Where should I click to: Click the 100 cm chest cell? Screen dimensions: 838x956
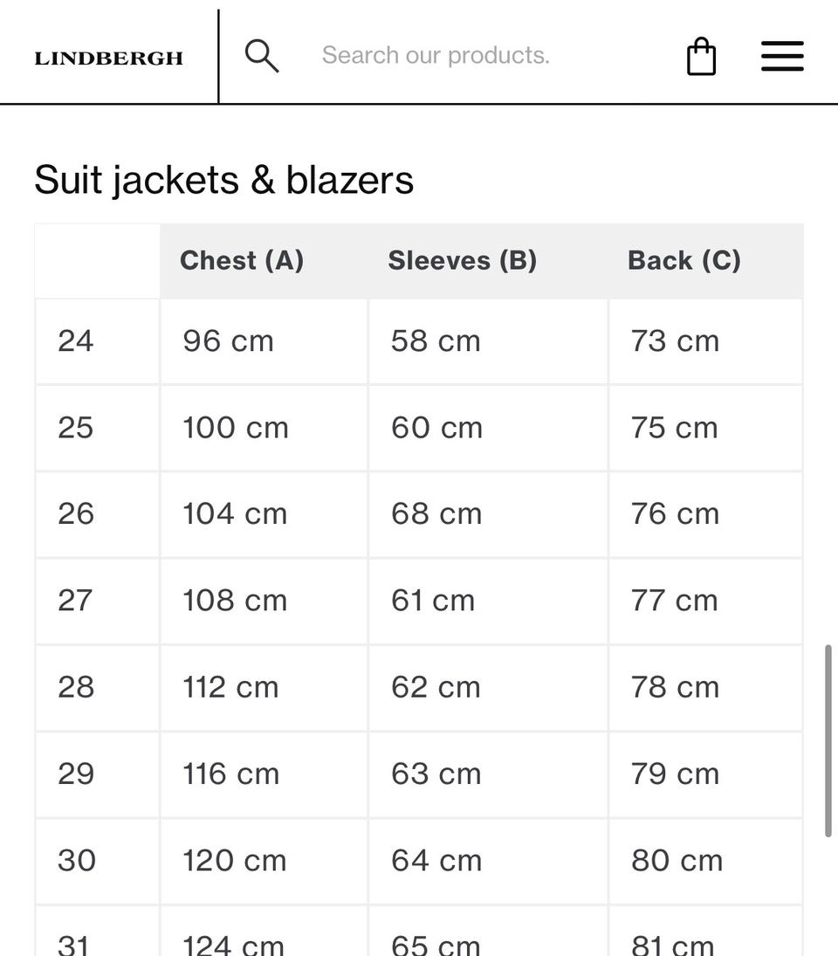point(264,428)
